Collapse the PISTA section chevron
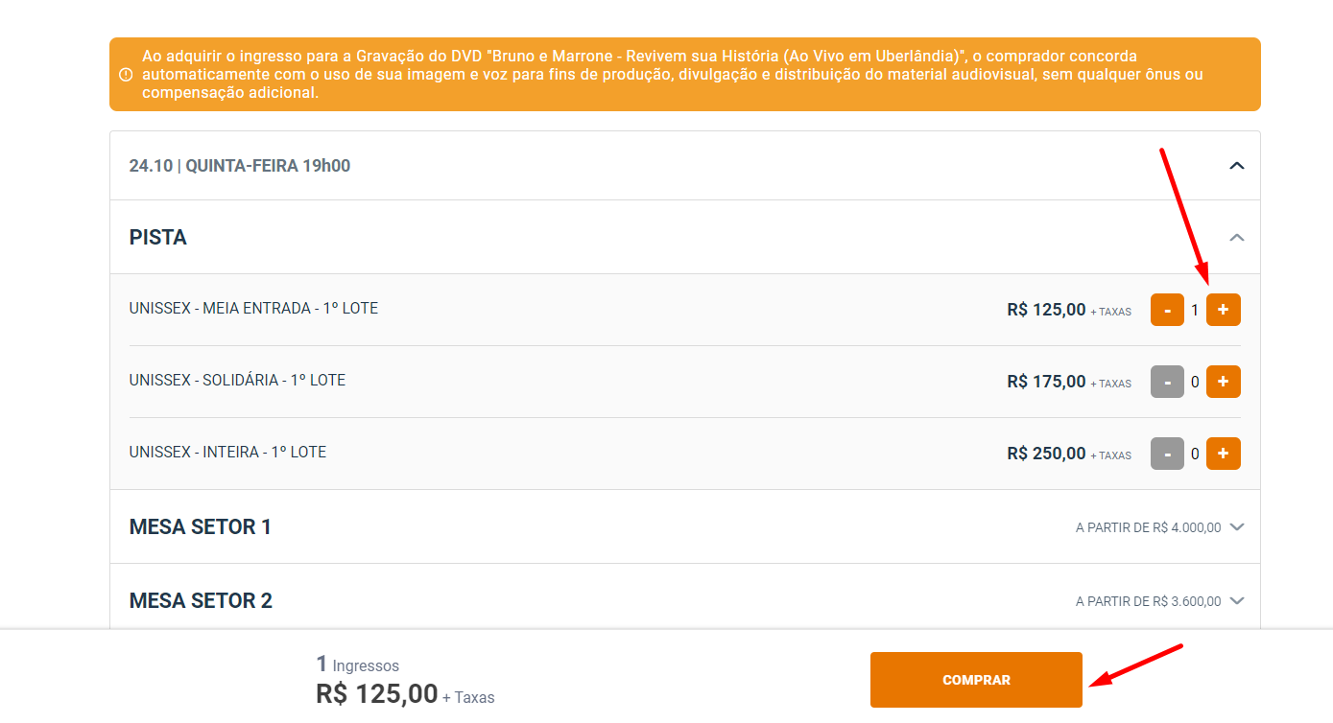This screenshot has height=723, width=1333. [1237, 237]
